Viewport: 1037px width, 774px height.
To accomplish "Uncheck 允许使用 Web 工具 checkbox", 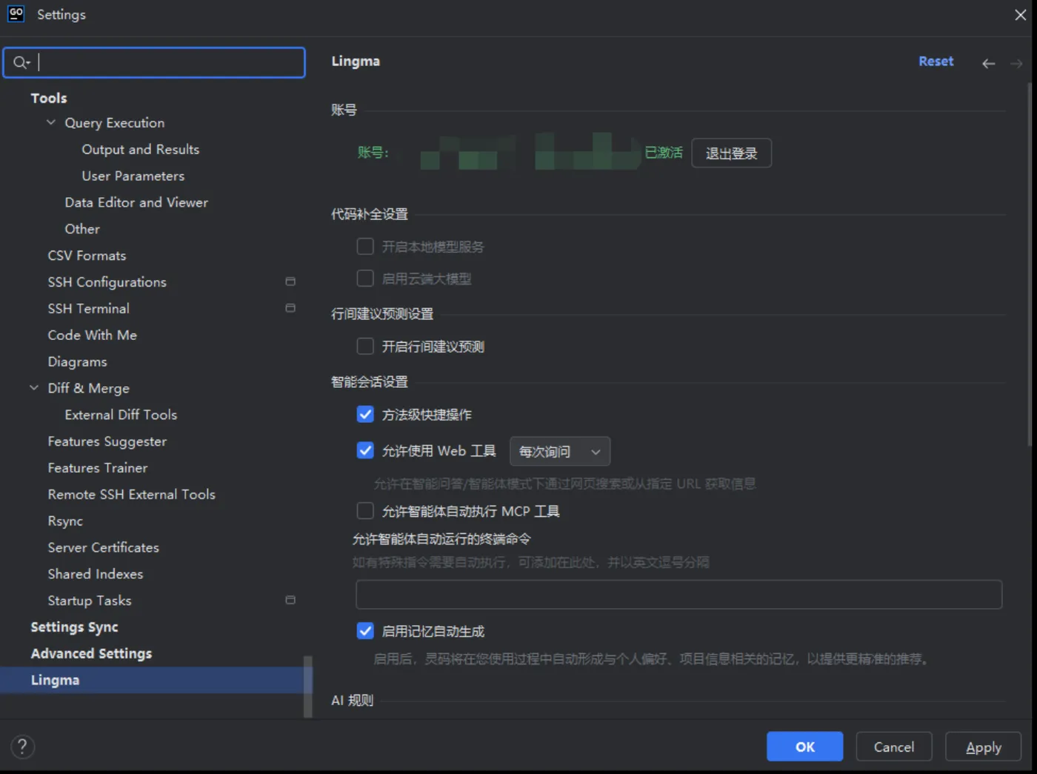I will pos(365,450).
